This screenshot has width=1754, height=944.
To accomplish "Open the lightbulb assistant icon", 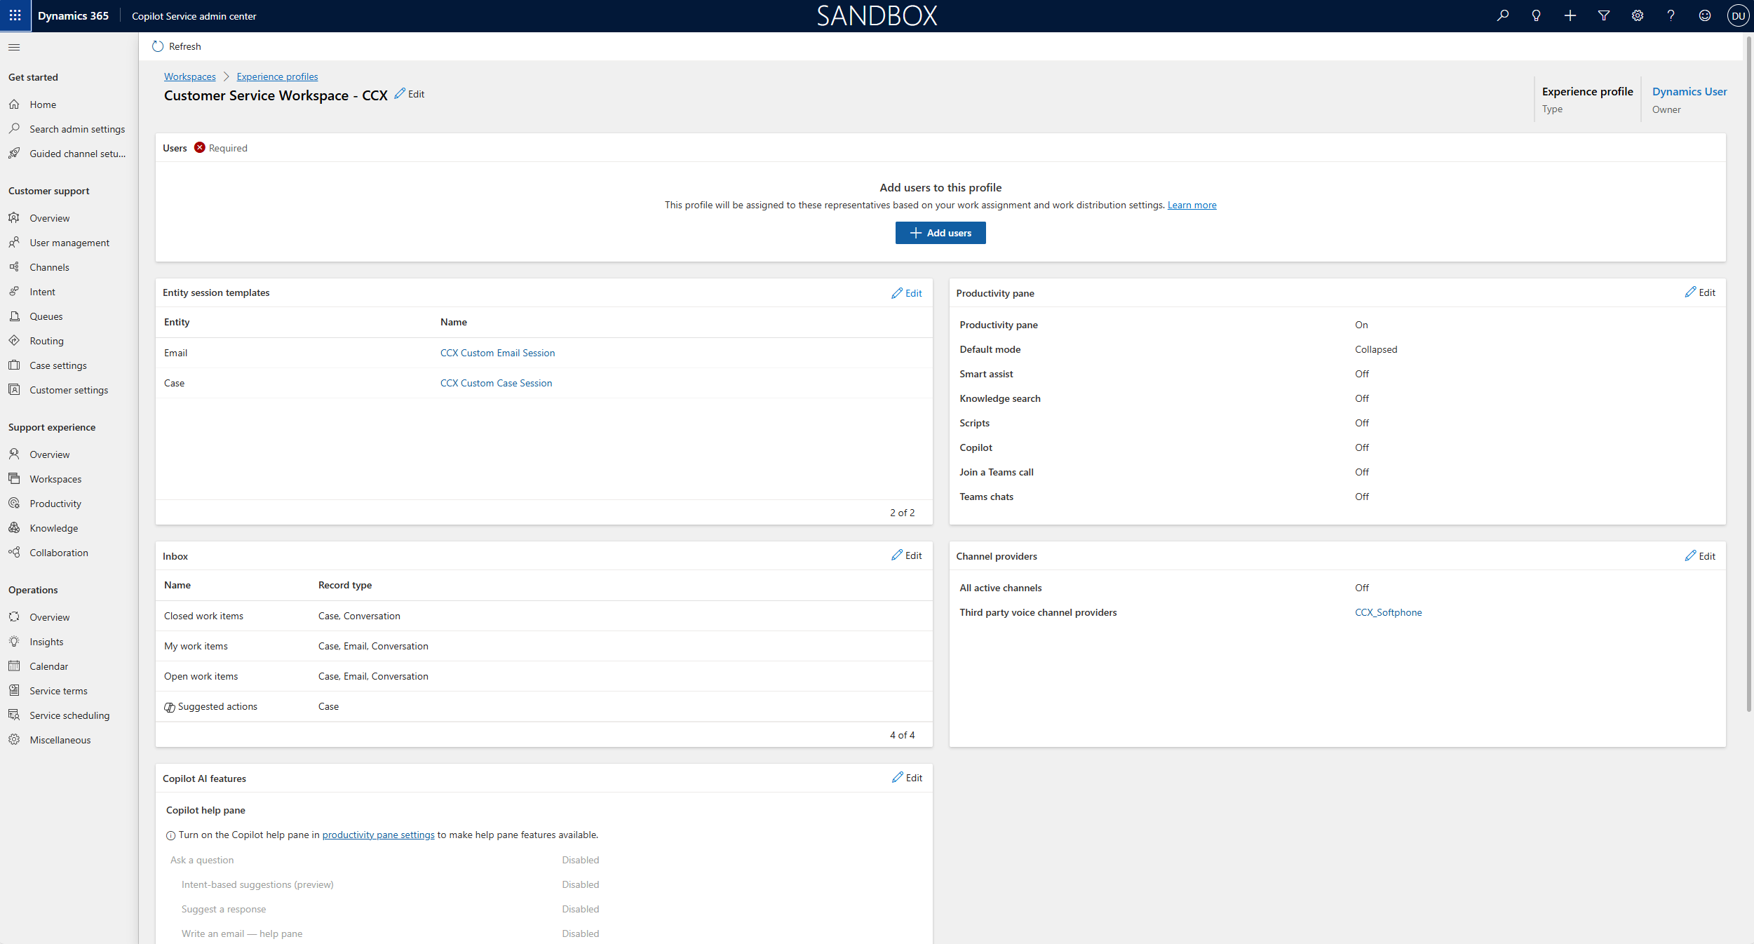I will pos(1536,15).
